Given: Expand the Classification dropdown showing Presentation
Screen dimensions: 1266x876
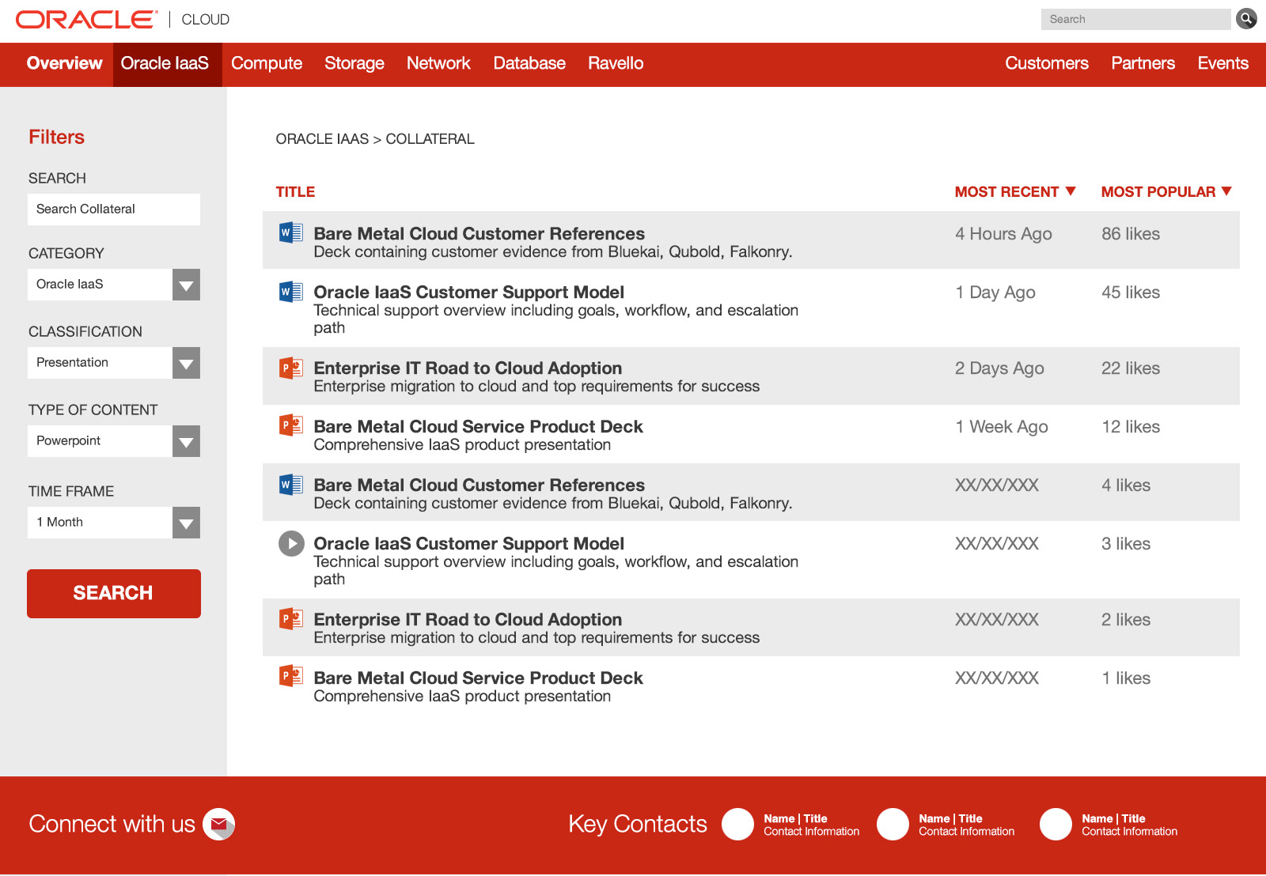Looking at the screenshot, I should pos(186,363).
